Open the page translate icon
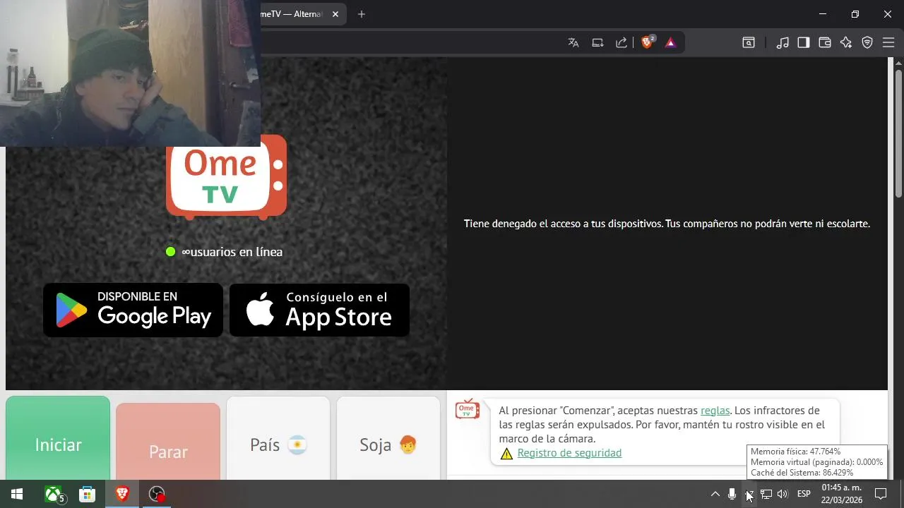Screen dimensions: 904x508 pyautogui.click(x=573, y=42)
